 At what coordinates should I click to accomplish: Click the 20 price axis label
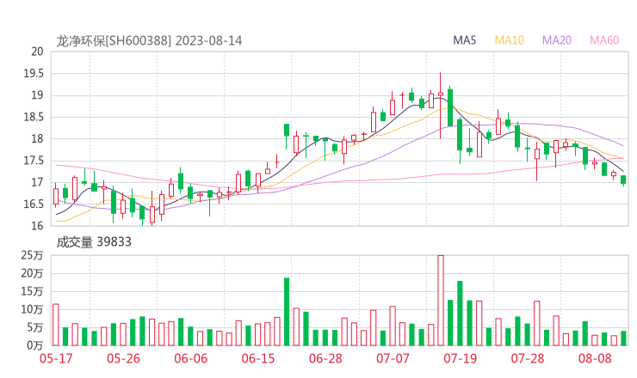click(x=37, y=52)
